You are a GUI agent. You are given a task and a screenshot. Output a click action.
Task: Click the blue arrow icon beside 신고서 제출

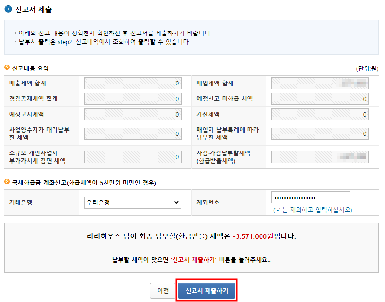click(8, 9)
